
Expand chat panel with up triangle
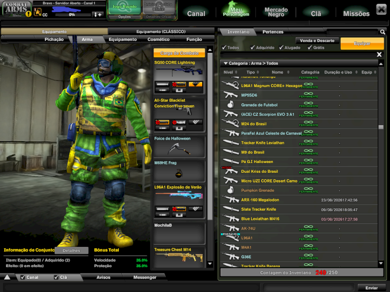point(7,277)
